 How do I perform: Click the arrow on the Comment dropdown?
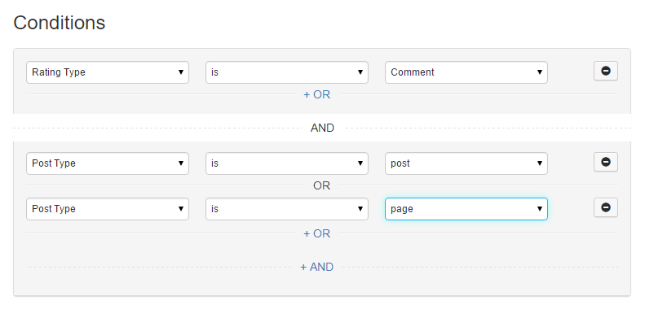pos(539,72)
